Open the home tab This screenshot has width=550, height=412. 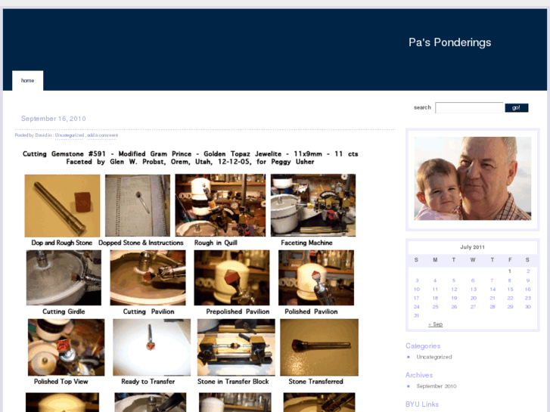pos(28,81)
